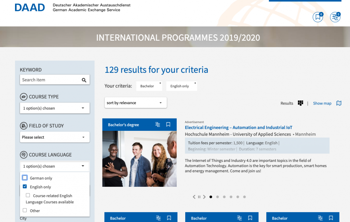Viewport: 350px width, 222px height.
Task: Click into the Keyword search field
Action: coord(50,80)
